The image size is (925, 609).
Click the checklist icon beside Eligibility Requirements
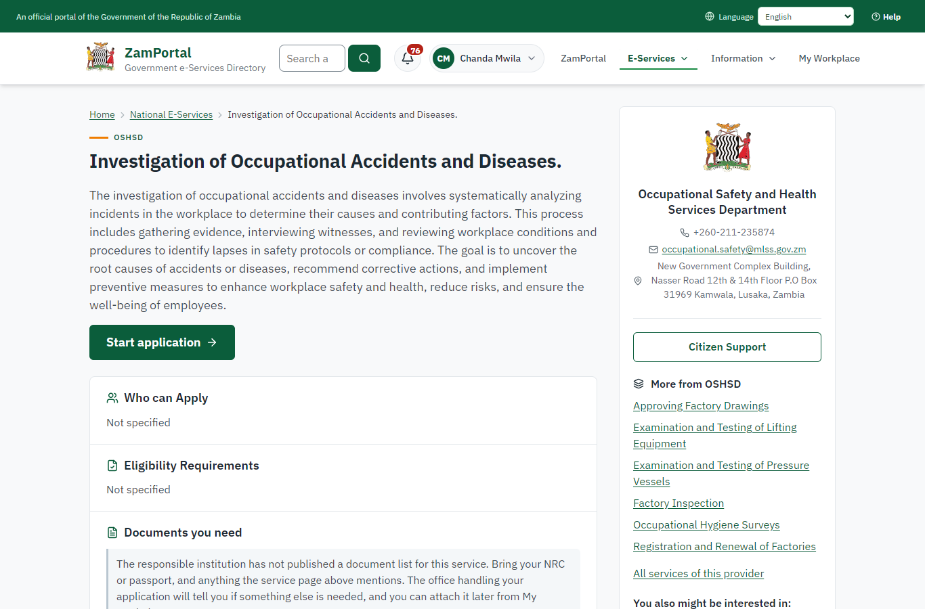(112, 466)
